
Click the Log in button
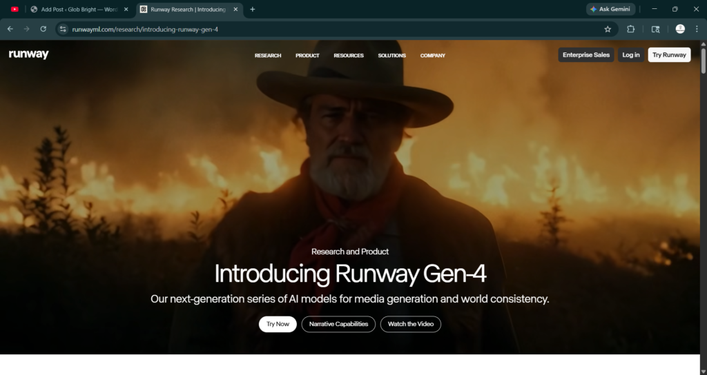[x=630, y=55]
